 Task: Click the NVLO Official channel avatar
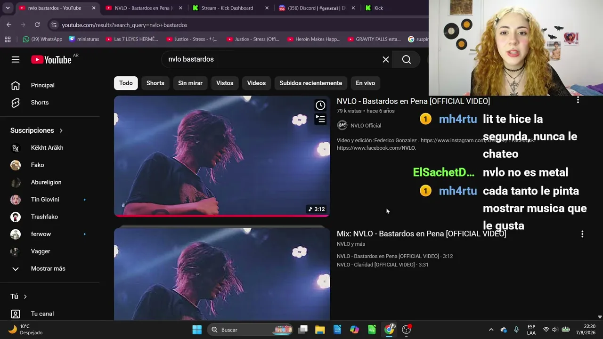tap(342, 125)
